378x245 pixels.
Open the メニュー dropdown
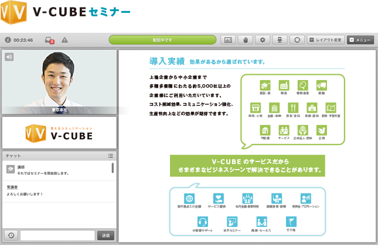tap(360, 40)
